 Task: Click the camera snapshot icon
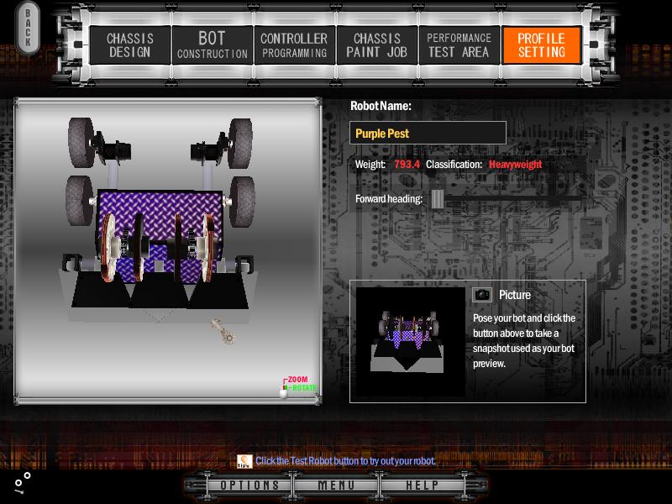point(482,295)
